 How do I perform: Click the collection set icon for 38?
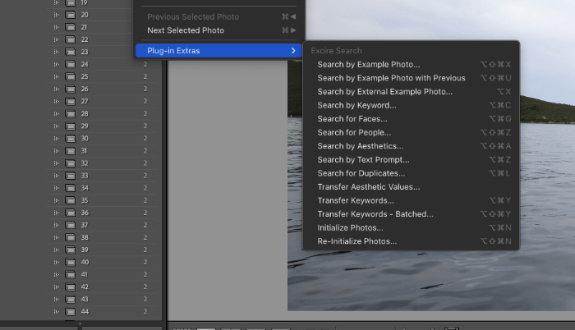point(70,237)
